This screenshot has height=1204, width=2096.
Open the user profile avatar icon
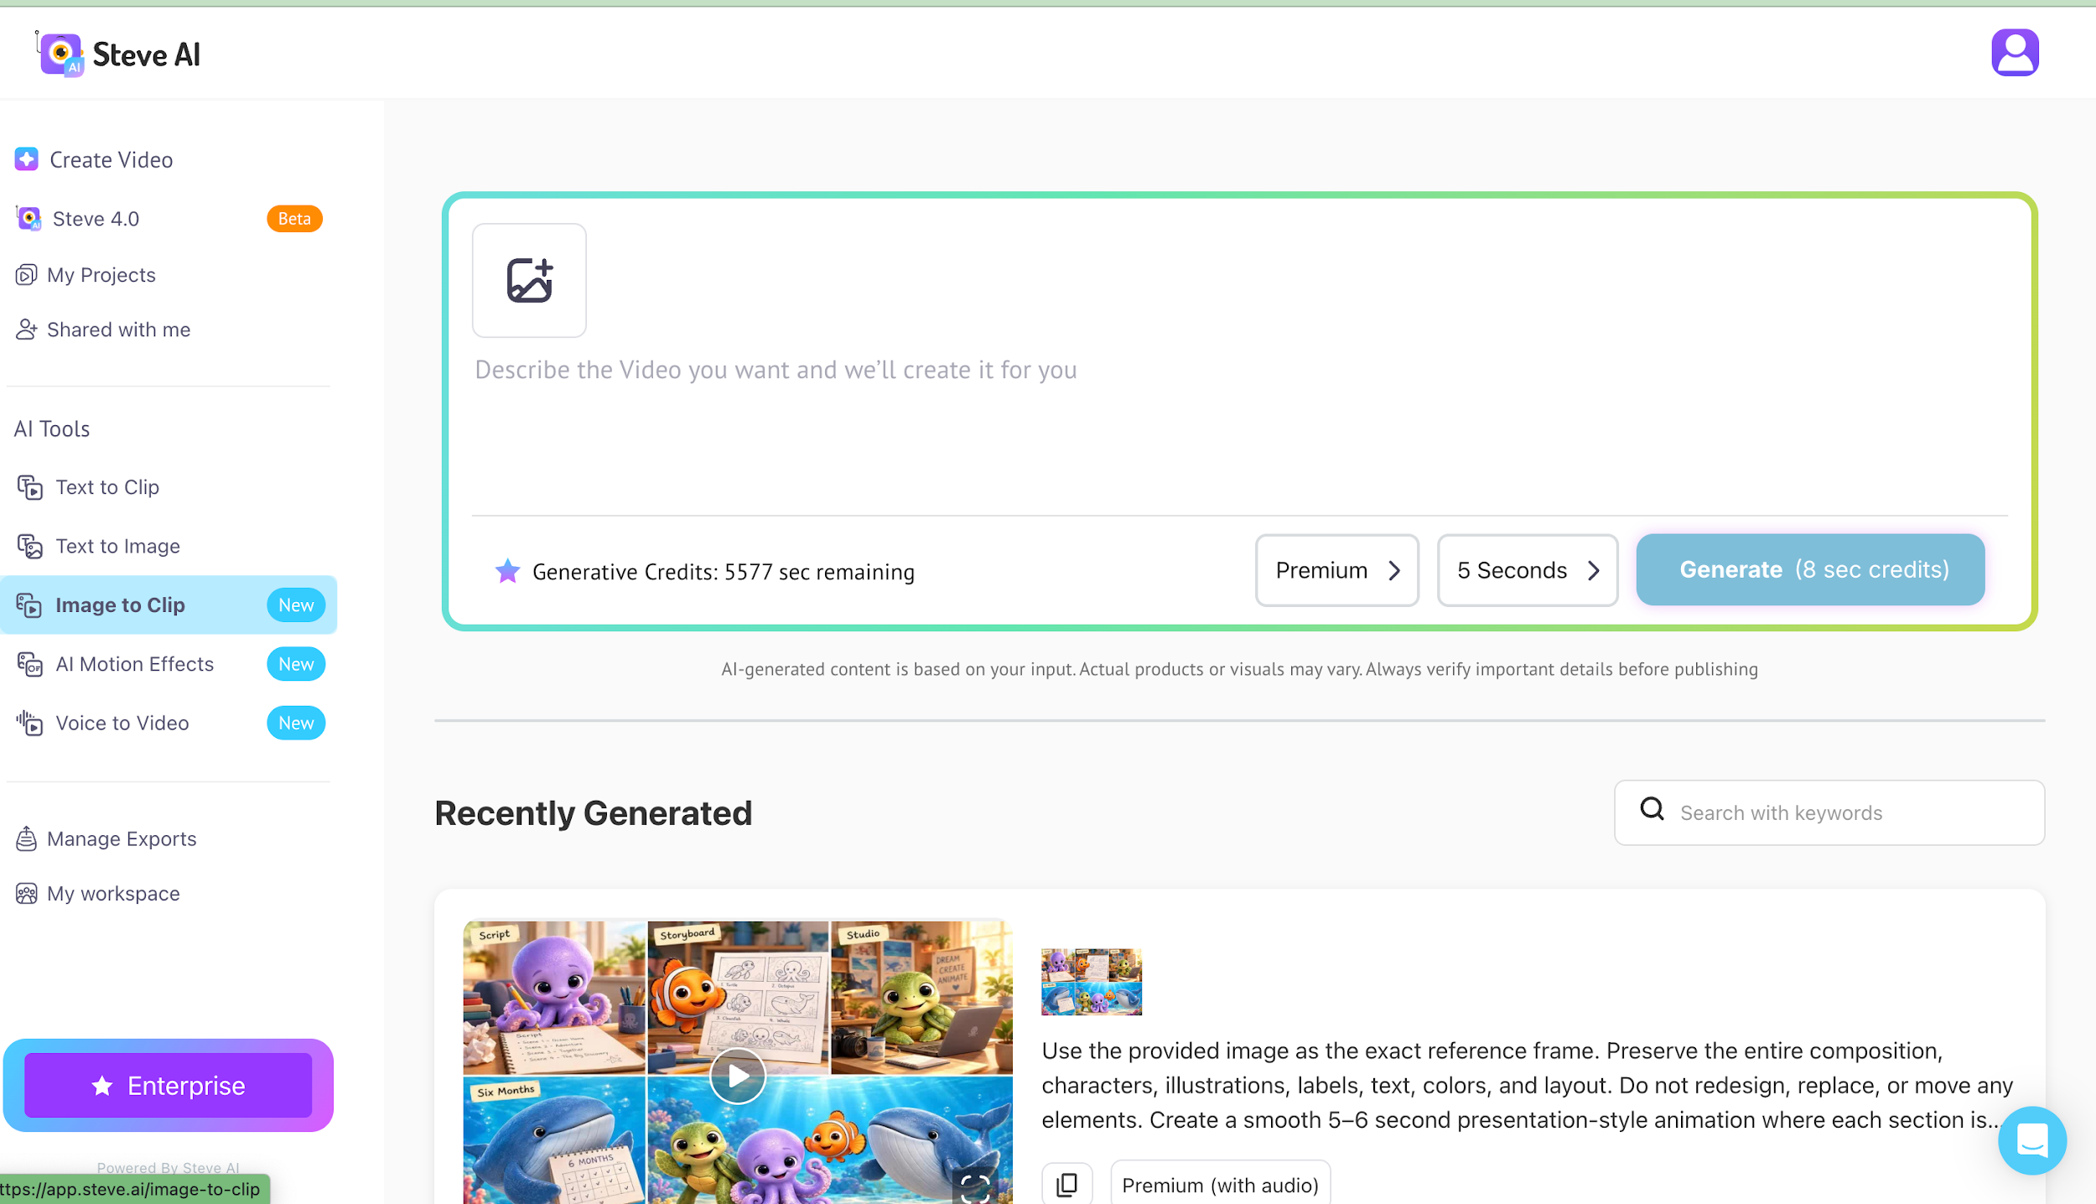coord(2015,53)
